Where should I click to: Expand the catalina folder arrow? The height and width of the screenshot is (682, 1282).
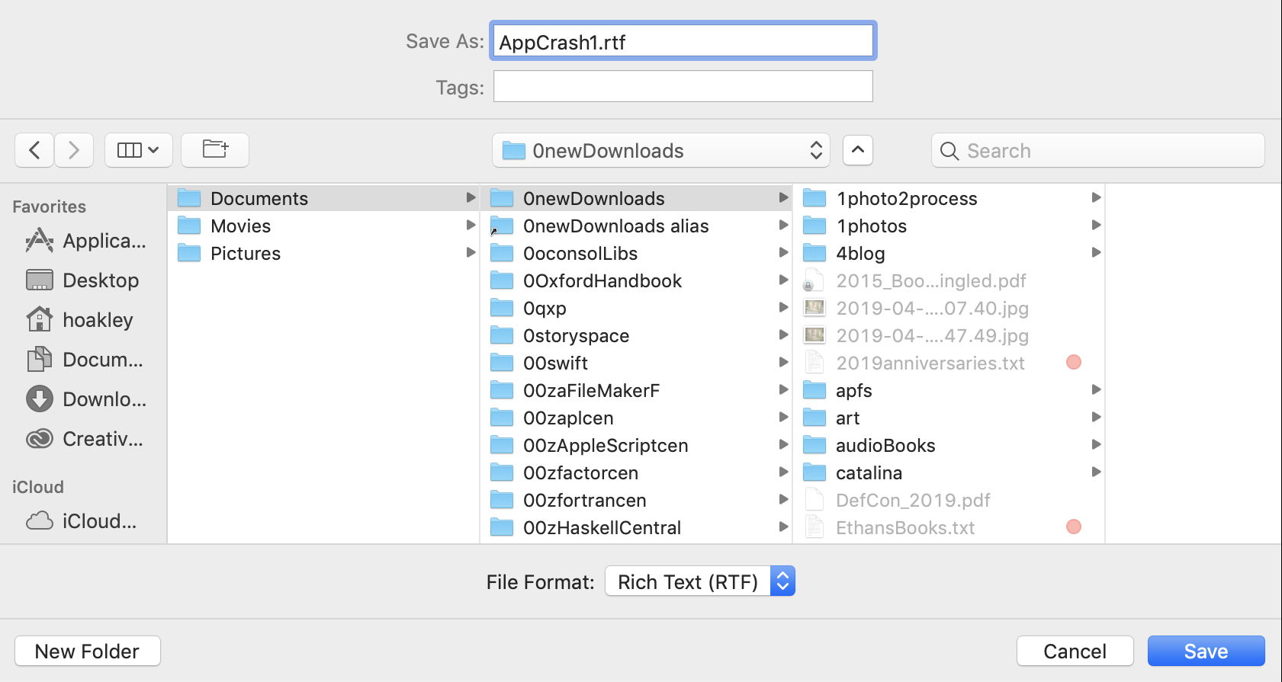(1096, 472)
